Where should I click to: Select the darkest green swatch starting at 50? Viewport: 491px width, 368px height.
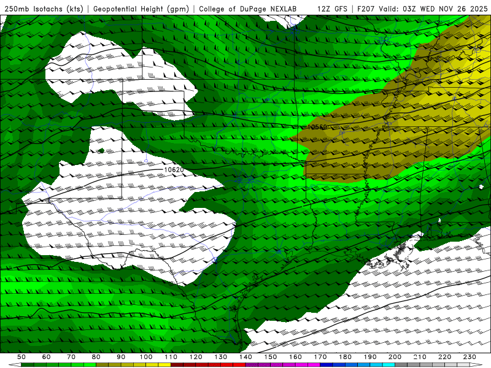[x=28, y=365]
